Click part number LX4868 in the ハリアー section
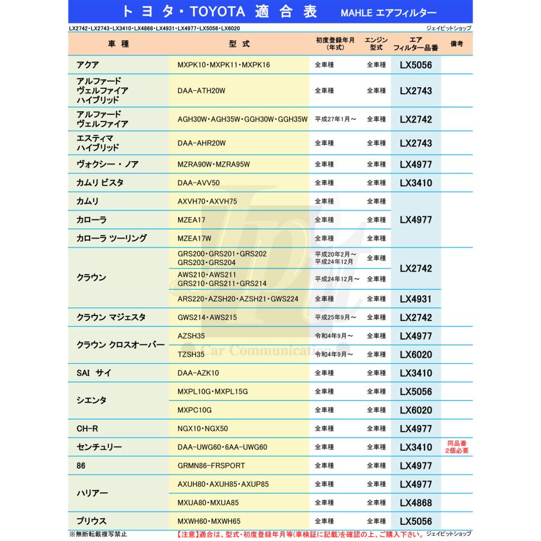This screenshot has width=541, height=541. [x=416, y=503]
